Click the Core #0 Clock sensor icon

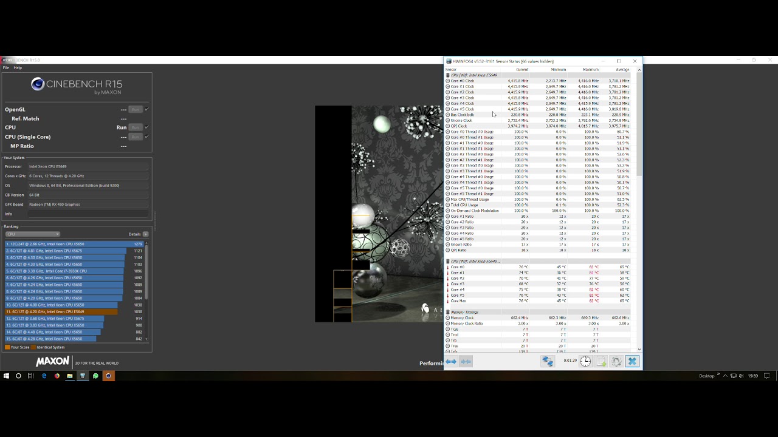click(x=448, y=81)
